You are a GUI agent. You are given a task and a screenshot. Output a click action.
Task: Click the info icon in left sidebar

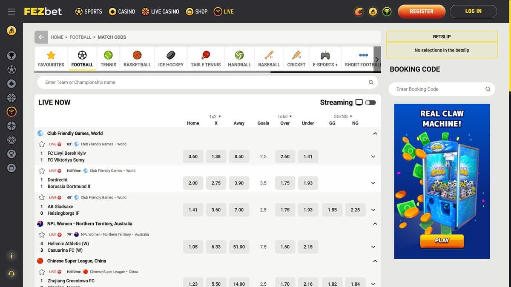[11, 256]
